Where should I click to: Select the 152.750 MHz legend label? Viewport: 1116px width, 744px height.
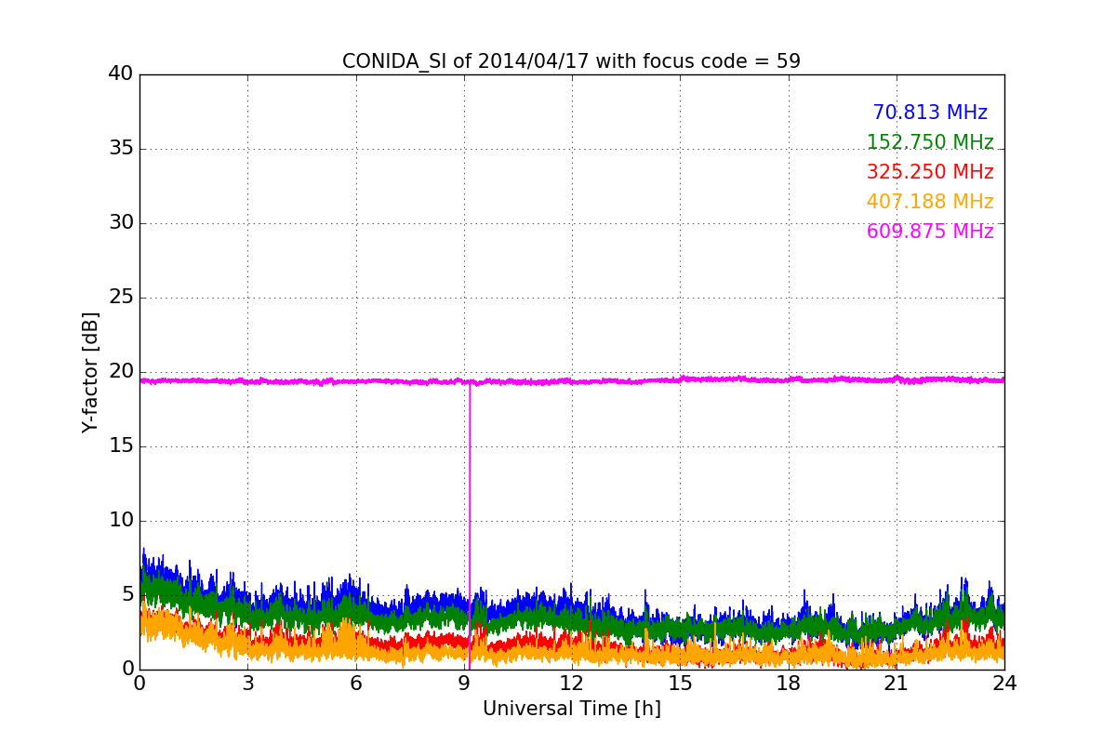(930, 142)
